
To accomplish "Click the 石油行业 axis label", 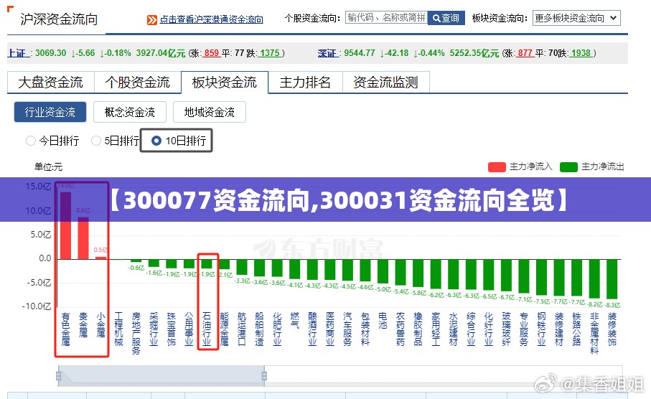I will tap(207, 329).
